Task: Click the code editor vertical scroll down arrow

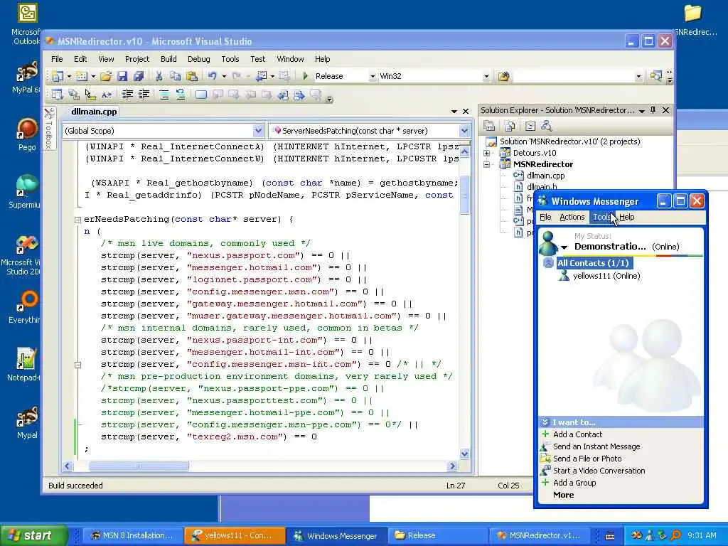Action: point(464,454)
